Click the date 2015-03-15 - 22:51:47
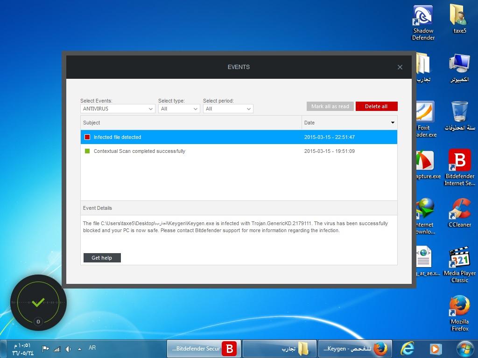 click(x=330, y=137)
